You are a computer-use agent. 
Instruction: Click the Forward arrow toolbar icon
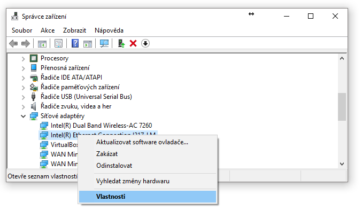point(25,43)
